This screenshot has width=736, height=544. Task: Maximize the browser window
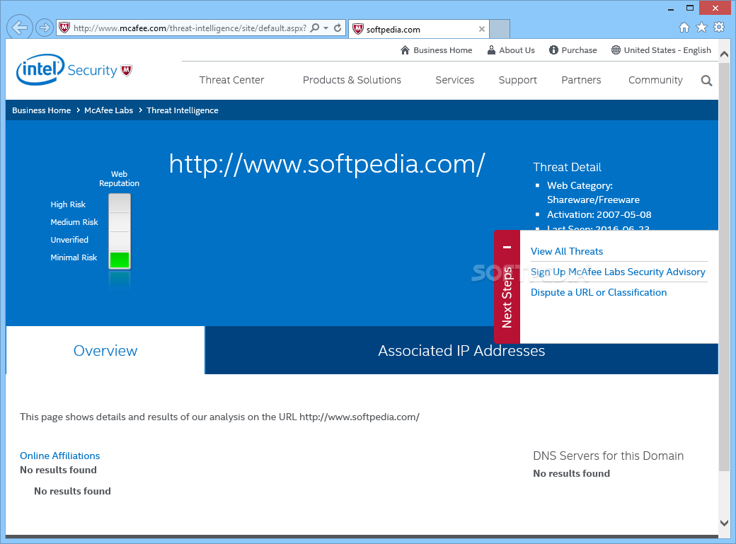click(689, 8)
